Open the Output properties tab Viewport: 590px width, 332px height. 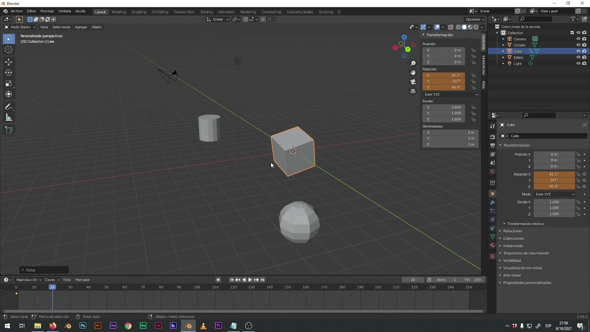click(492, 145)
